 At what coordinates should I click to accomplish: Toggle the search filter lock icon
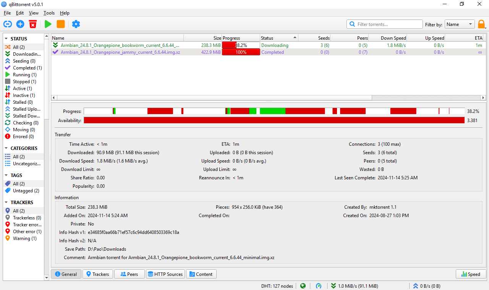(481, 24)
